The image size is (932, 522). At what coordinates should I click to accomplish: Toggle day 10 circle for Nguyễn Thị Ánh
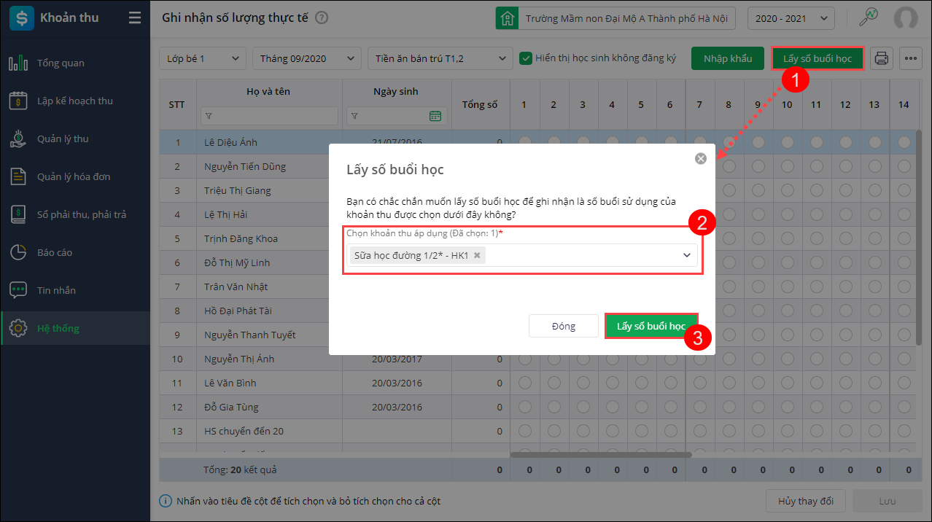pyautogui.click(x=787, y=359)
